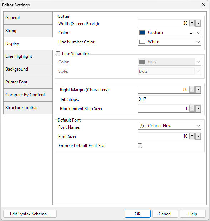Open the General settings tab
This screenshot has width=210, height=221.
tap(28, 18)
